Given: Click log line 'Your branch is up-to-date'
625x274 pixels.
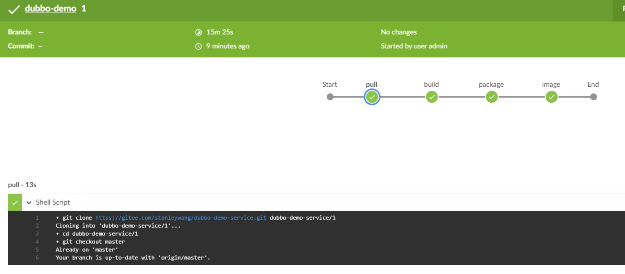Looking at the screenshot, I should pyautogui.click(x=133, y=258).
